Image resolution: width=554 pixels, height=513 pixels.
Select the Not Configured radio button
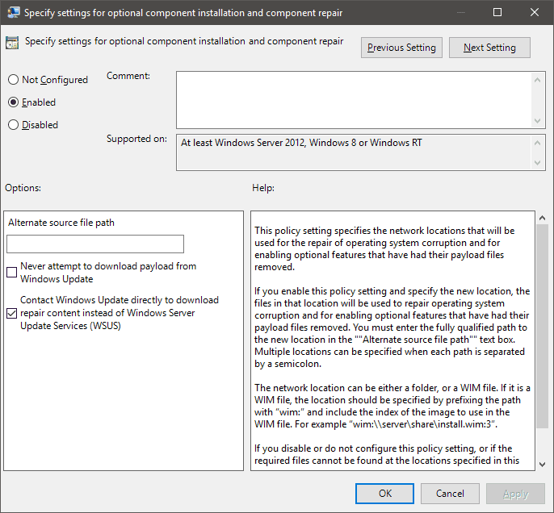tap(13, 80)
